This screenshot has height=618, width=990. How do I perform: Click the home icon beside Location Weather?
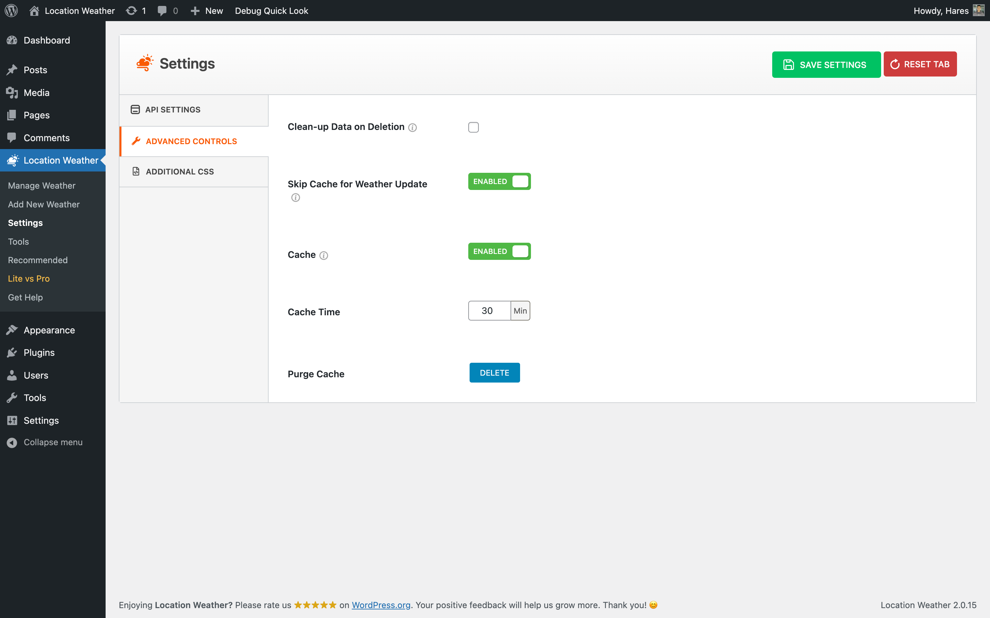(x=34, y=11)
